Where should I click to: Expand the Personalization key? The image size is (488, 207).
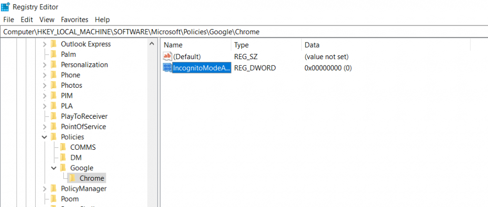pos(45,65)
